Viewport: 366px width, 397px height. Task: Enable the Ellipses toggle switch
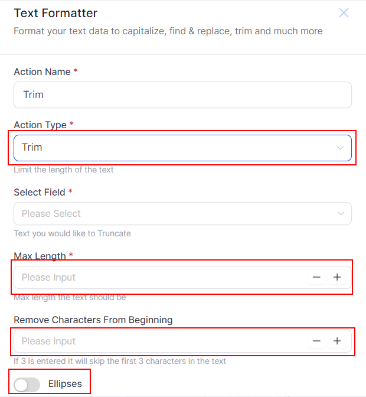point(27,385)
